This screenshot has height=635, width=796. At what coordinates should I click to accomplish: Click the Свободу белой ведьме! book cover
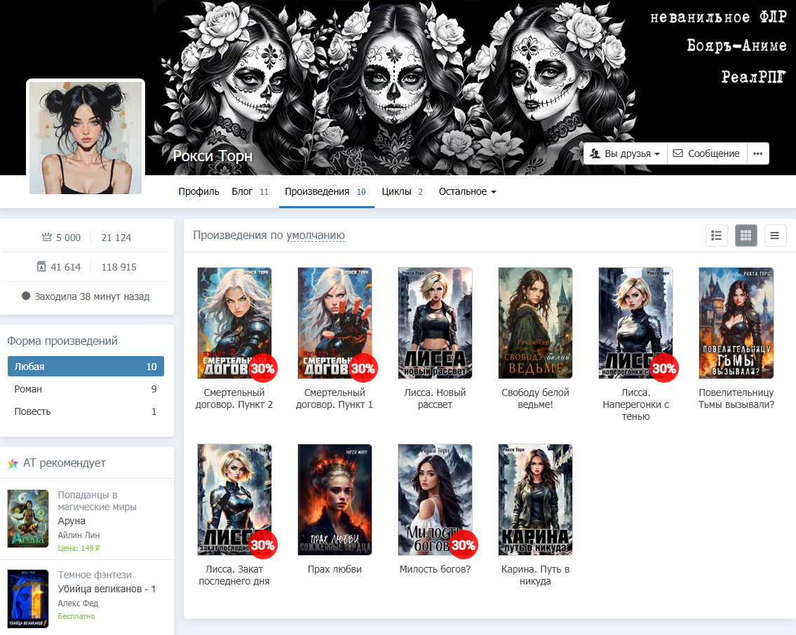pyautogui.click(x=535, y=323)
